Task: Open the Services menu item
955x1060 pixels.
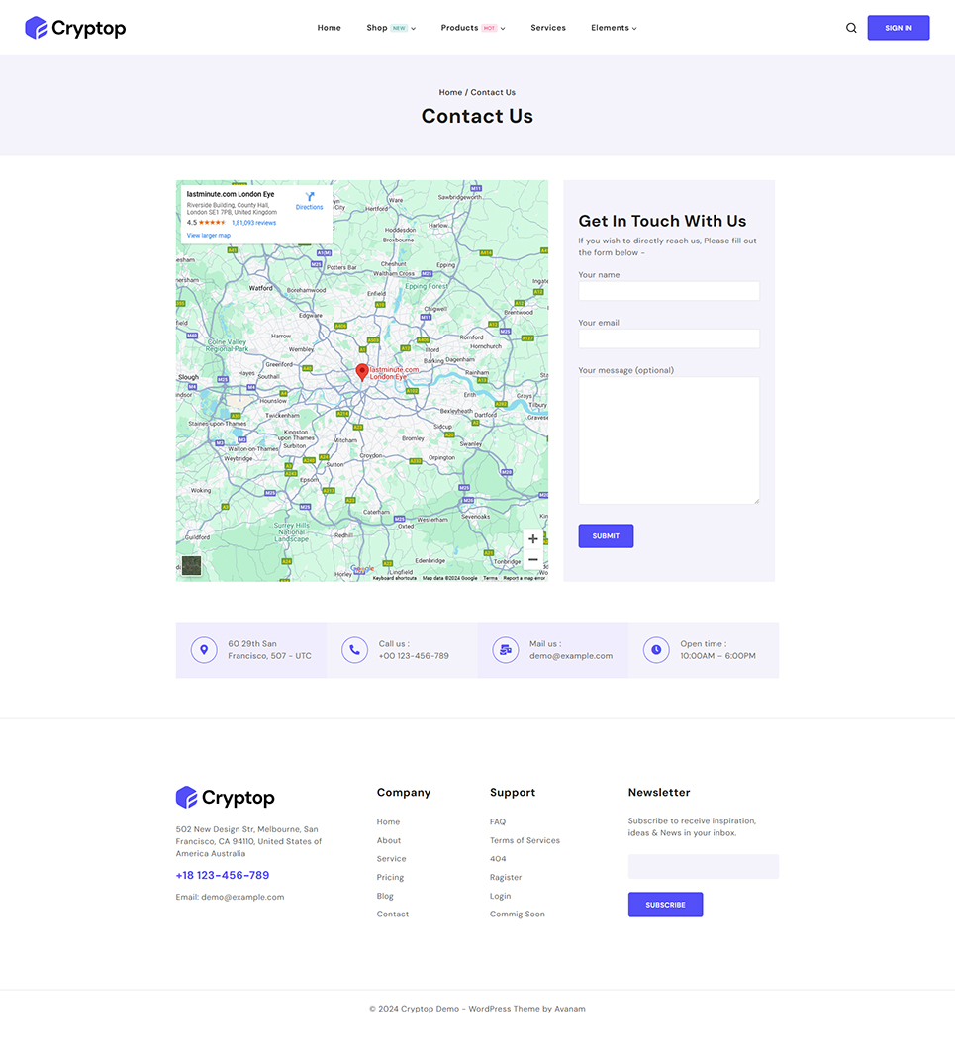Action: (548, 28)
